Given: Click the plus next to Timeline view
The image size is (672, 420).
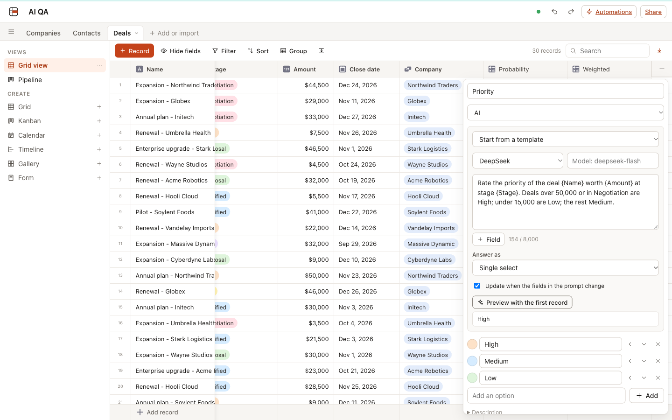Looking at the screenshot, I should coord(99,149).
